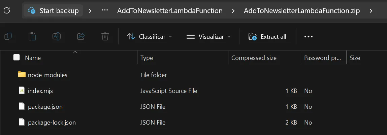Navigate to AddToNewsletterLambdaFunction folder breadcrumb
The height and width of the screenshot is (135, 387).
170,11
